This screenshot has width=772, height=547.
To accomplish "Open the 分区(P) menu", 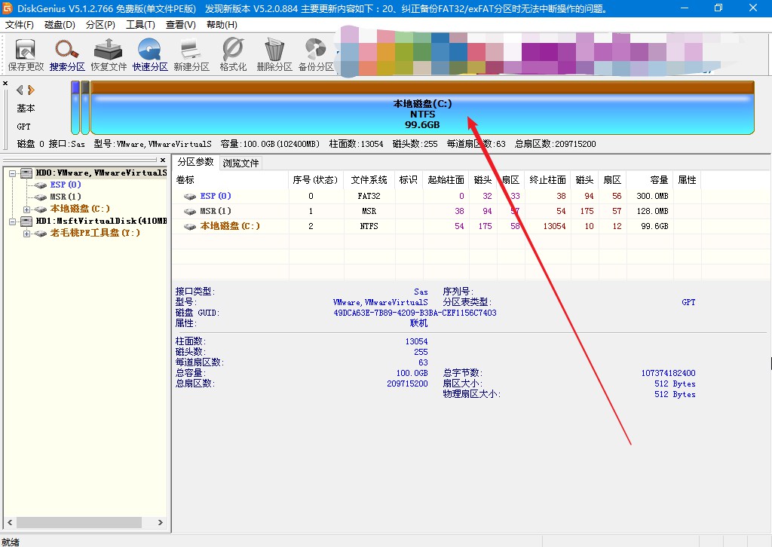I will [x=100, y=25].
